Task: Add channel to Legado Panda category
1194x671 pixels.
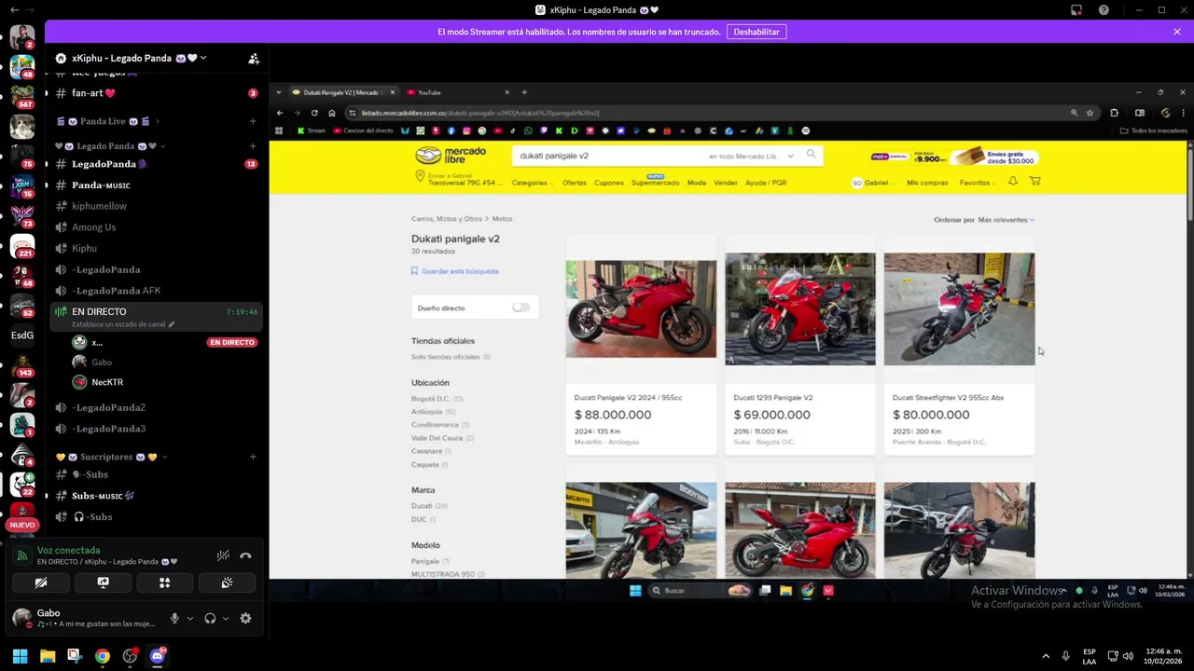Action: [253, 146]
